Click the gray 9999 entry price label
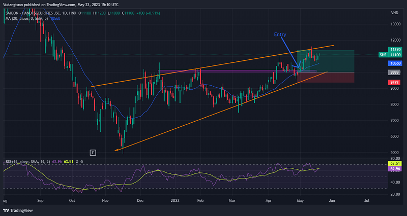Screen dimensions: 407x216 coord(394,73)
